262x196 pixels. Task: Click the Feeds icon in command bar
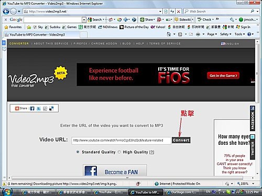tap(180, 34)
